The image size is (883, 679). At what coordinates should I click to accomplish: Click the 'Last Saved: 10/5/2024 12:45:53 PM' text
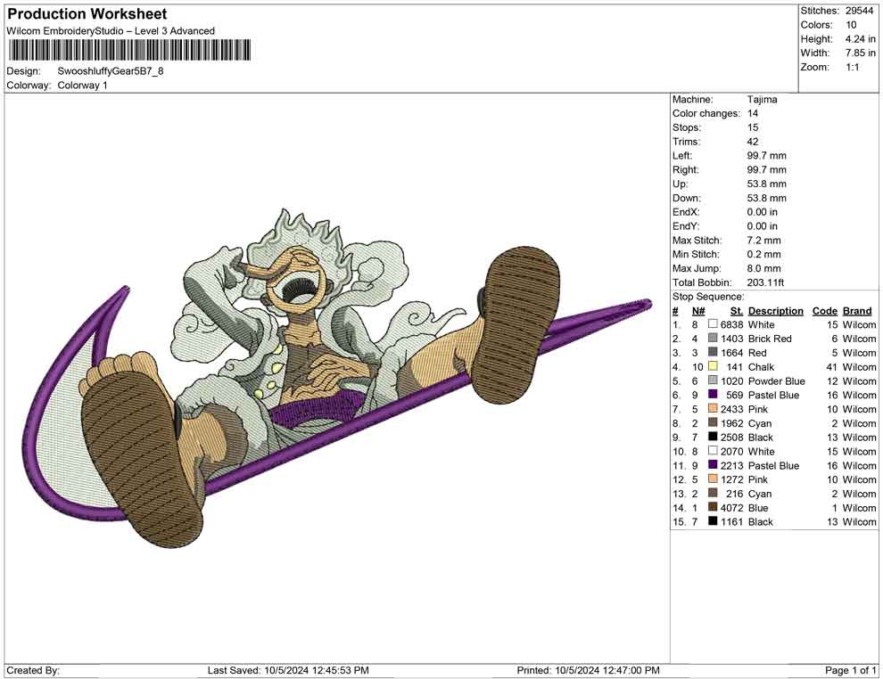pos(288,670)
